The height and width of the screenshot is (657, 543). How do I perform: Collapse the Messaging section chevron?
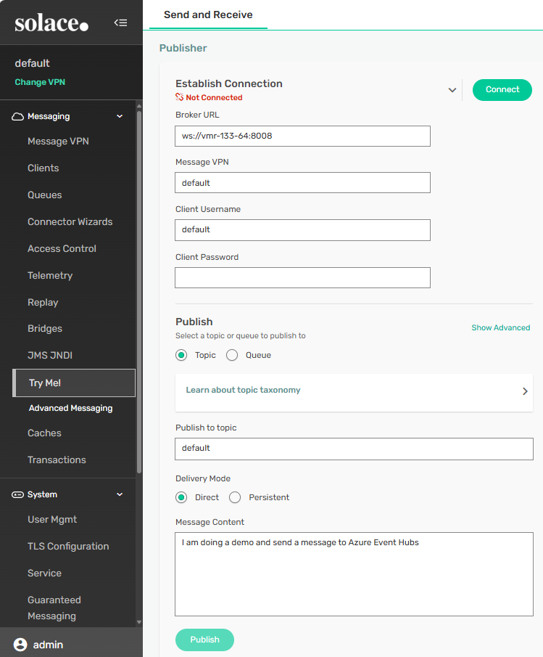(120, 116)
